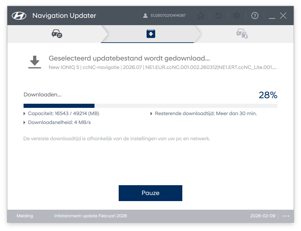Viewport: 301px width, 231px height.
Task: Click the triangle bullet before Capaciteit
Action: click(x=24, y=114)
